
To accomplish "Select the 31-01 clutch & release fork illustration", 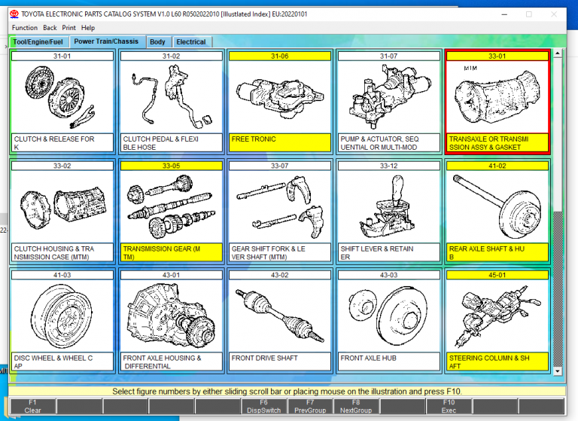I will point(62,97).
